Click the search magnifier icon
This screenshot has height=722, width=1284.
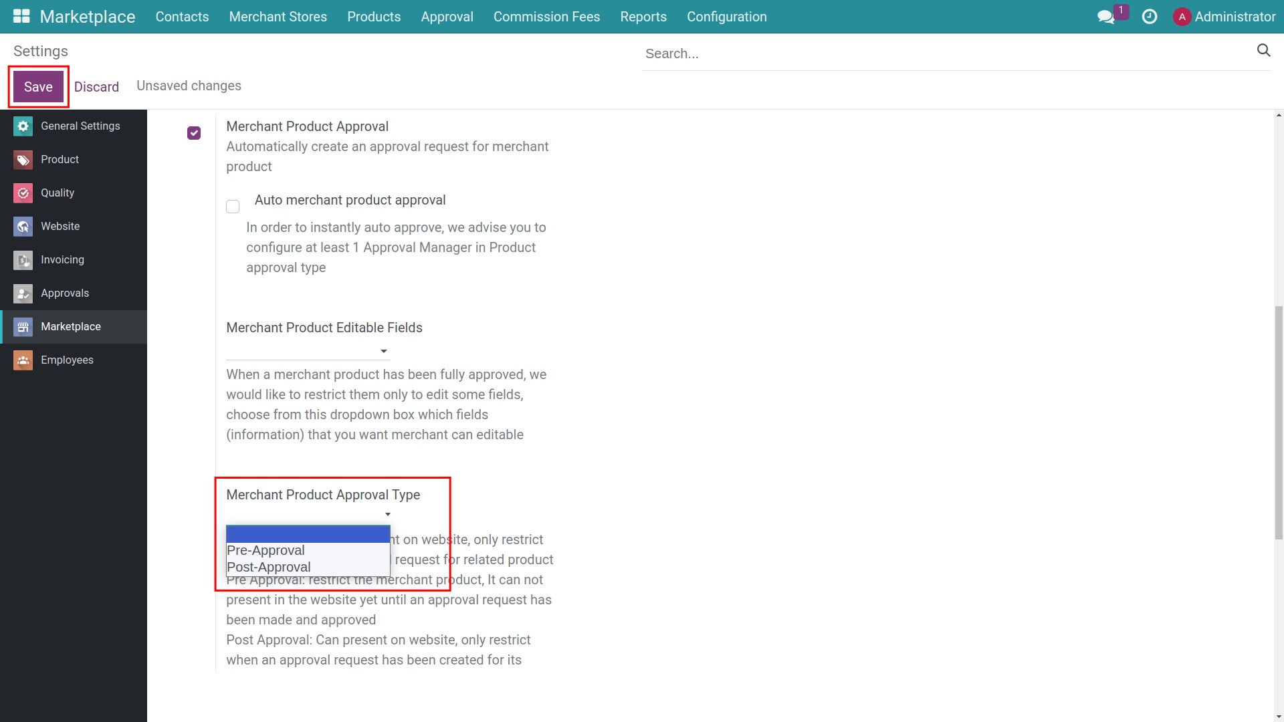point(1263,50)
